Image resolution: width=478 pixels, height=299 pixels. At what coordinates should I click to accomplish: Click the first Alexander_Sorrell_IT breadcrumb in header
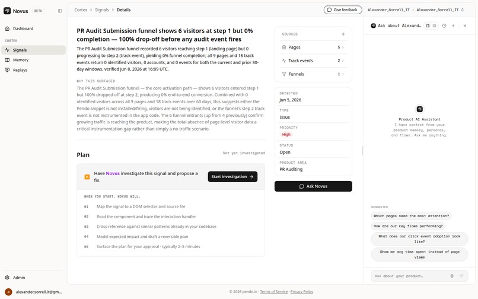[388, 9]
